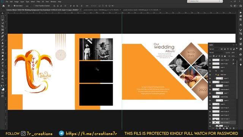The width and height of the screenshot is (243, 137).
Task: Add a layer style fx button
Action: [217, 128]
